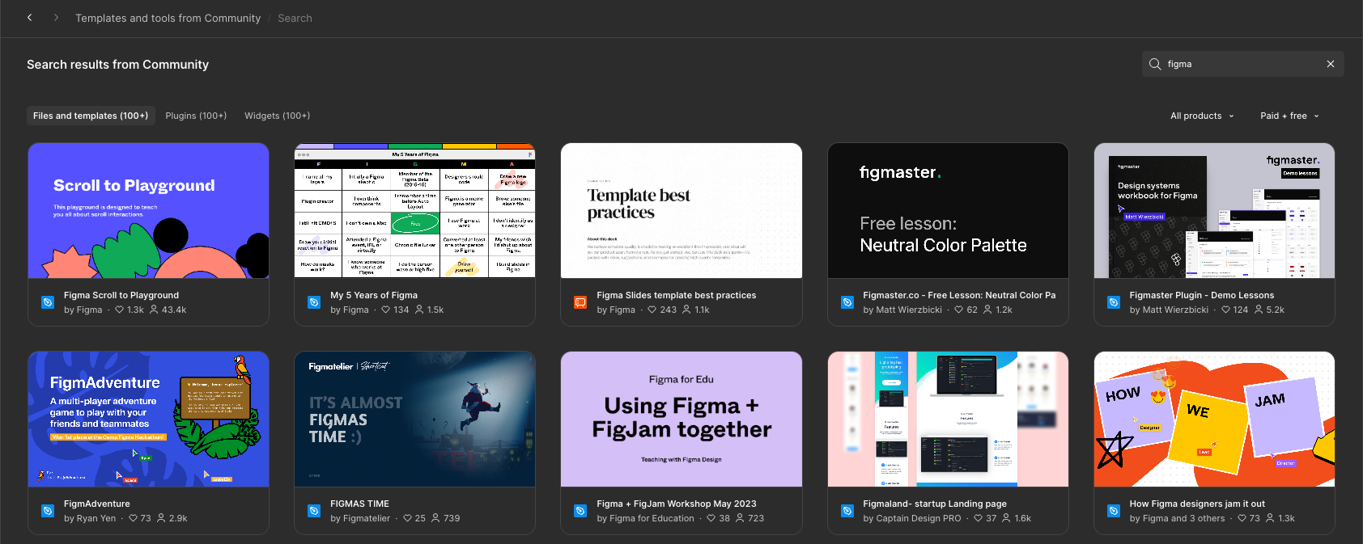
Task: Open author Matt Wierzbicki on Free Lesson card
Action: [x=902, y=310]
